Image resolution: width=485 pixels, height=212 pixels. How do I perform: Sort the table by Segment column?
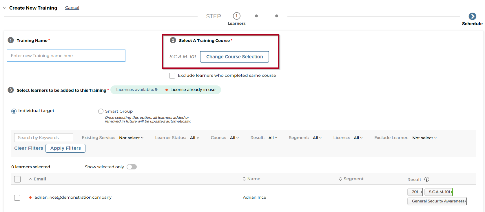coord(351,179)
